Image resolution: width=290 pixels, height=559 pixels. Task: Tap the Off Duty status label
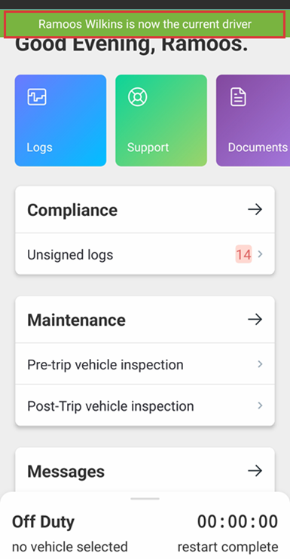tap(43, 522)
